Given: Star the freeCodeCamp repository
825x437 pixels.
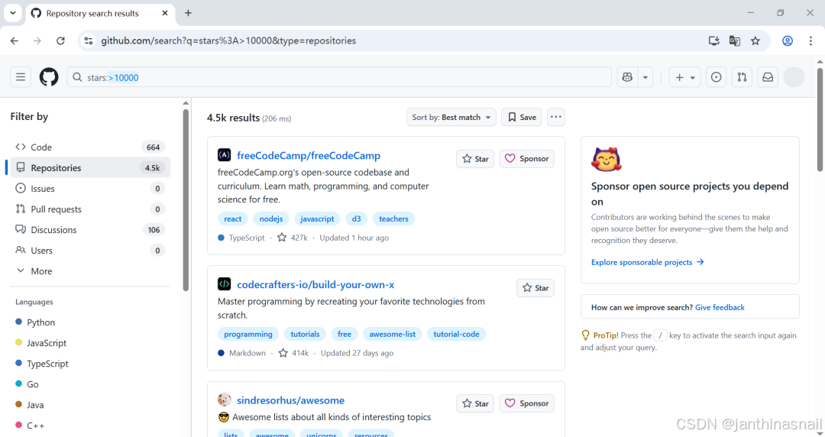Looking at the screenshot, I should click(x=475, y=158).
